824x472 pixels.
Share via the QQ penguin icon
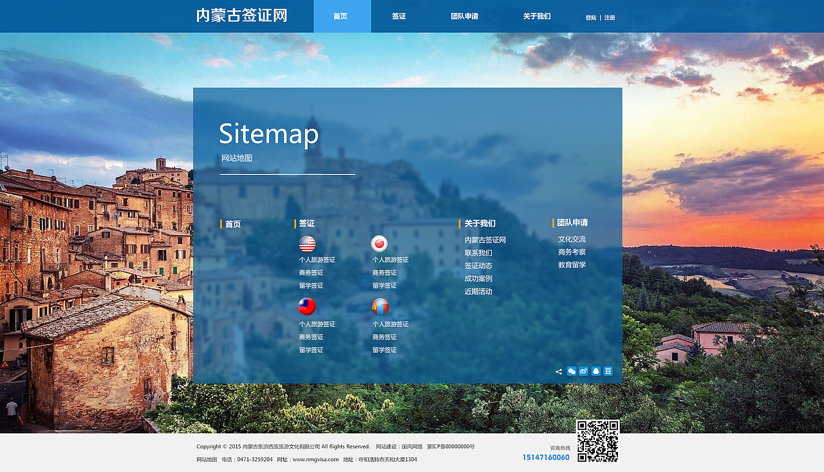point(595,372)
